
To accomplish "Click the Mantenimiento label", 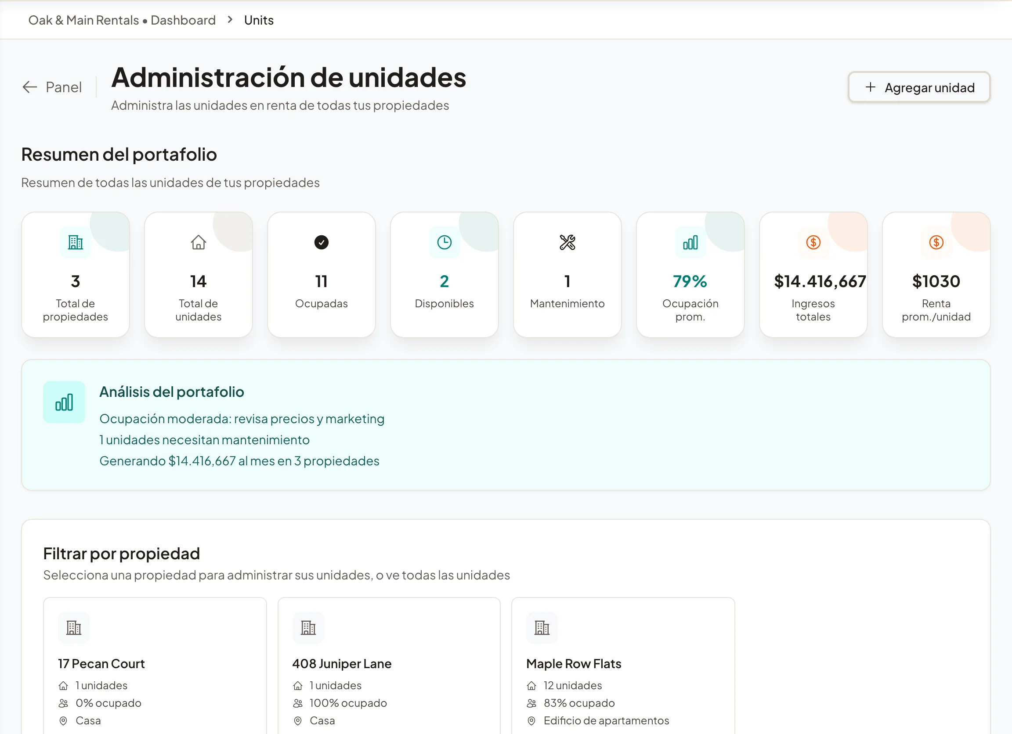I will pyautogui.click(x=567, y=303).
